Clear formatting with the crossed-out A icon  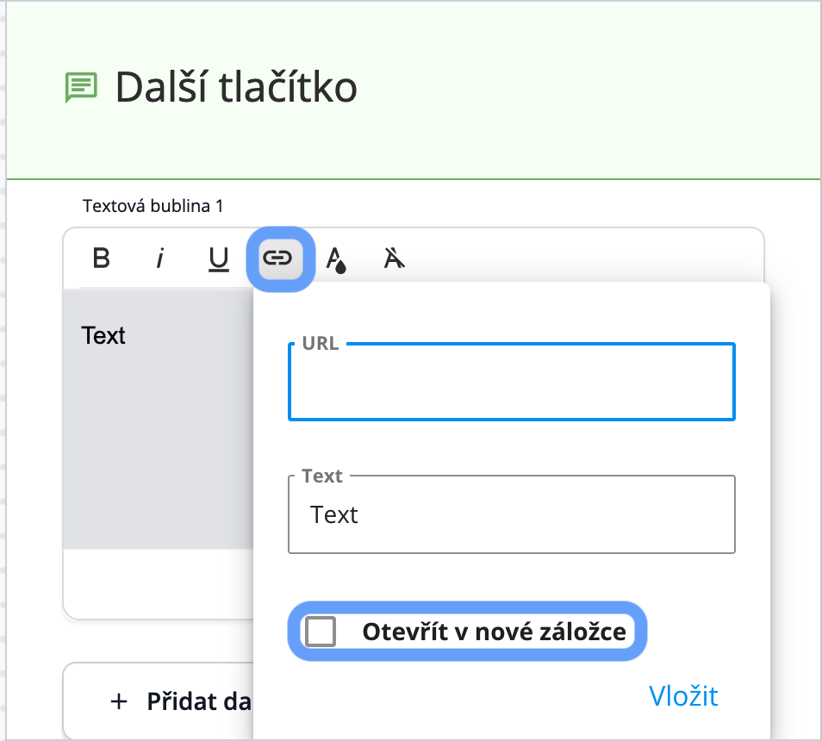[x=395, y=258]
